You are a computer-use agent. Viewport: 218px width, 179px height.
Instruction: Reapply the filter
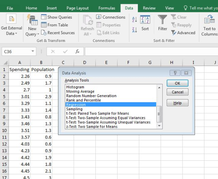[x=181, y=25]
